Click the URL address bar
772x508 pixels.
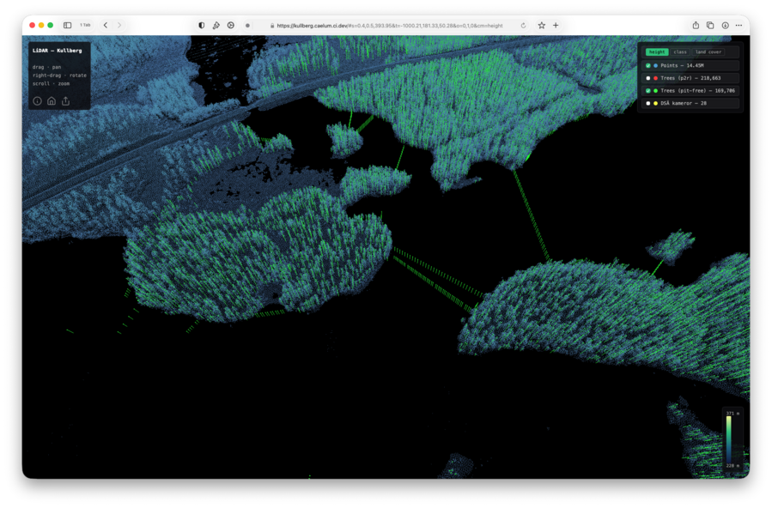[x=386, y=26]
